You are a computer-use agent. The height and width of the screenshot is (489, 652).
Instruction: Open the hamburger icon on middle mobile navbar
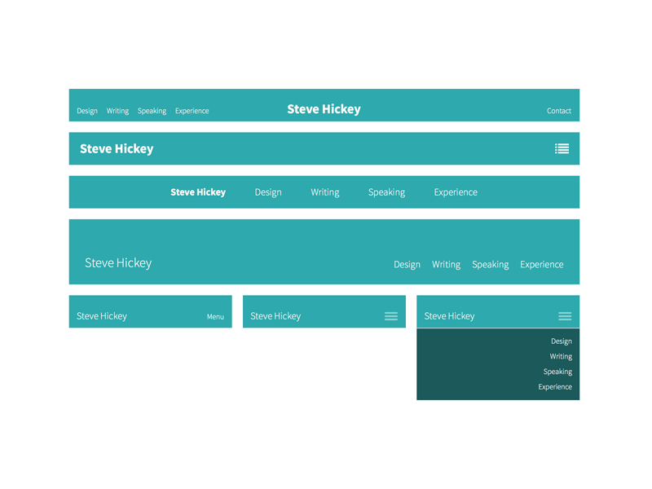[391, 316]
